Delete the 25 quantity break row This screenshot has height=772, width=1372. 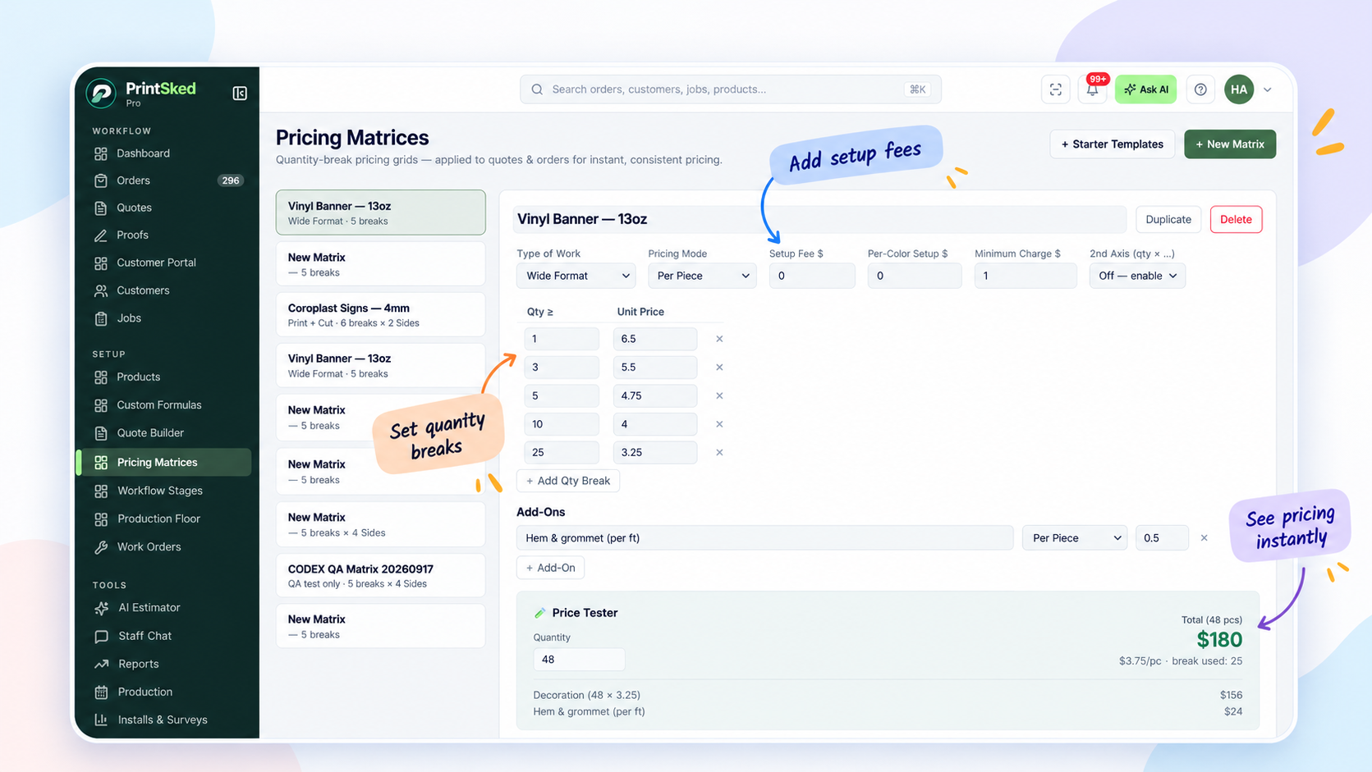(x=719, y=453)
